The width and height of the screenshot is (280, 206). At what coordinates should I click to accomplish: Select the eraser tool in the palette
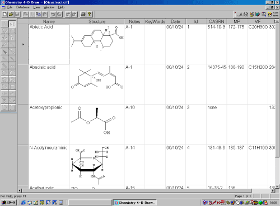[4, 45]
